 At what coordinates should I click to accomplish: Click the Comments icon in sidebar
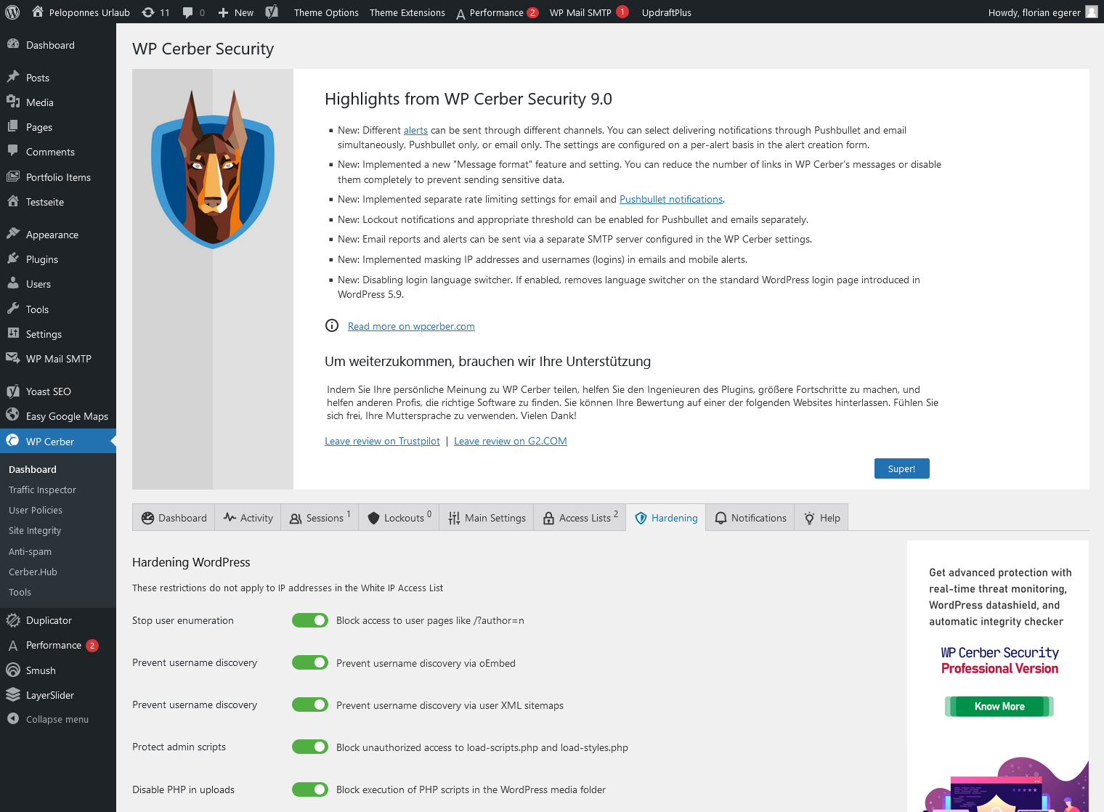tap(13, 151)
